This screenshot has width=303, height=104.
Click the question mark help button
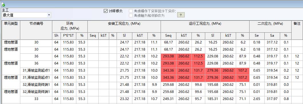point(181,15)
